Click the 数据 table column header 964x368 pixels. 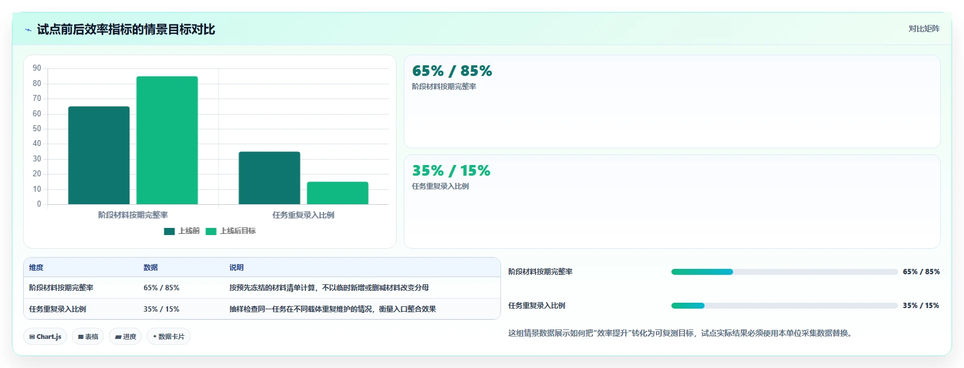click(151, 268)
